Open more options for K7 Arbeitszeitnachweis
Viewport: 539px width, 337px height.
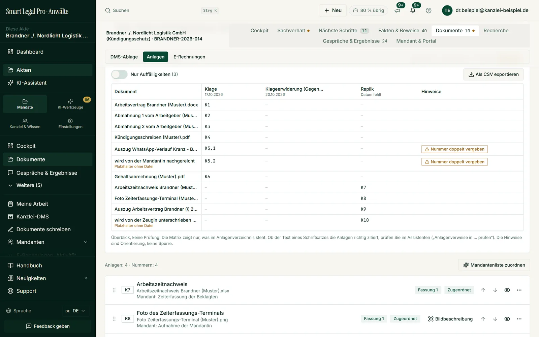[519, 290]
